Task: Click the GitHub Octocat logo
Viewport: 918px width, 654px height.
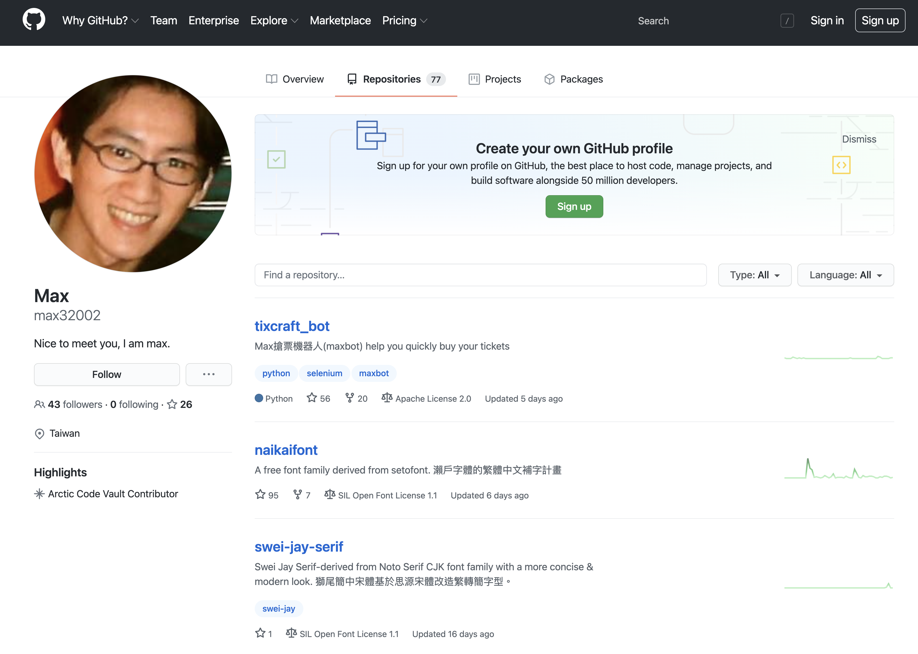Action: tap(34, 20)
